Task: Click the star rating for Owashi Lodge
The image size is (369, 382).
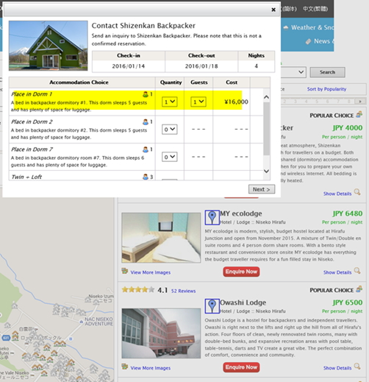Action: coord(138,290)
